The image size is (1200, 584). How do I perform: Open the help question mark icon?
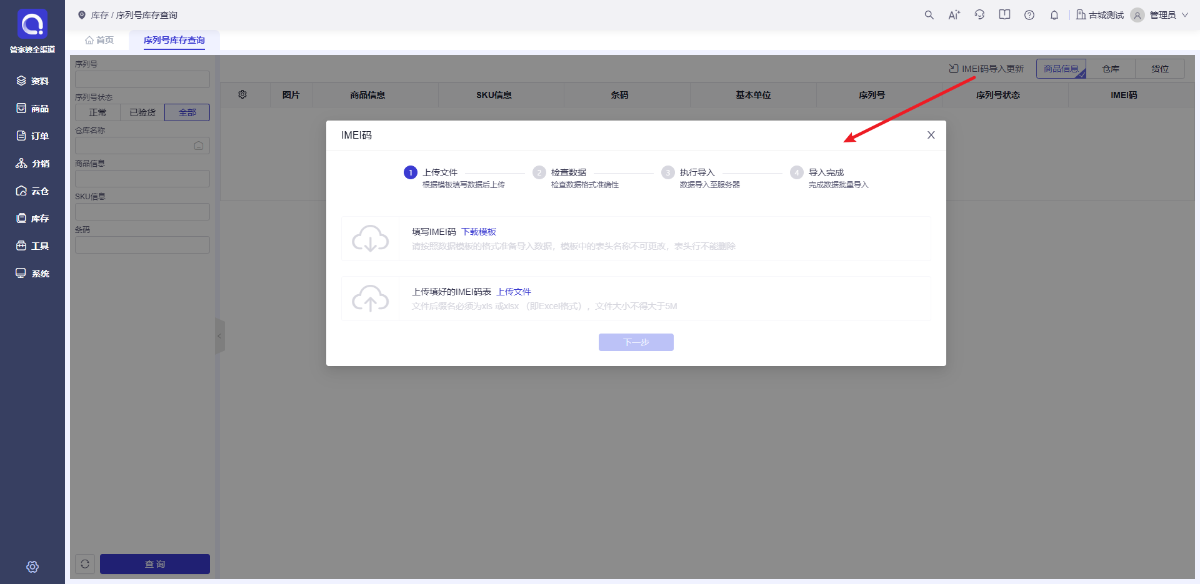coord(1029,15)
